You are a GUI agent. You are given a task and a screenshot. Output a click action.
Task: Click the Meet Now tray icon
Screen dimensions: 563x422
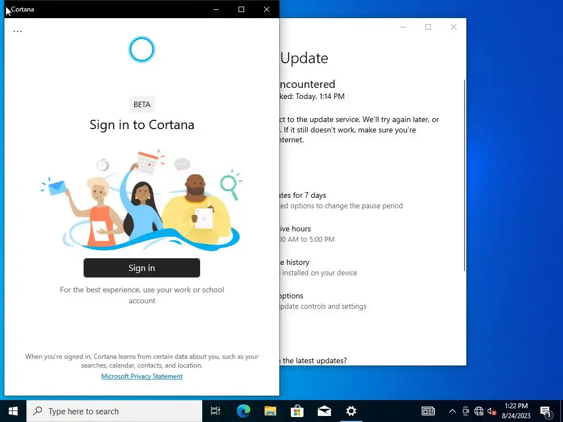[466, 411]
